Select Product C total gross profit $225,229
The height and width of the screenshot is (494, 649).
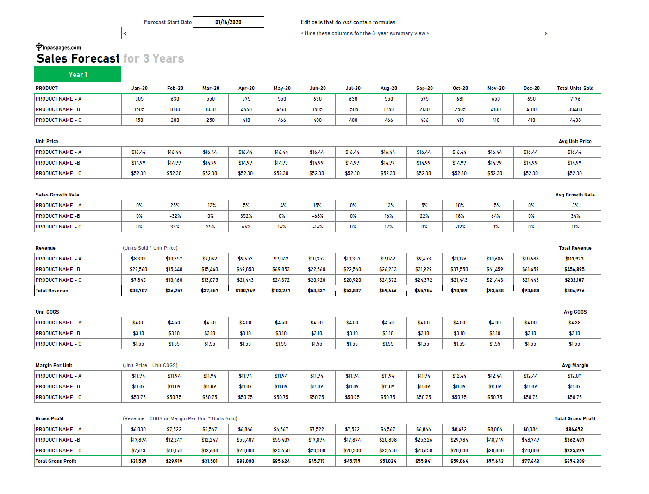[575, 450]
